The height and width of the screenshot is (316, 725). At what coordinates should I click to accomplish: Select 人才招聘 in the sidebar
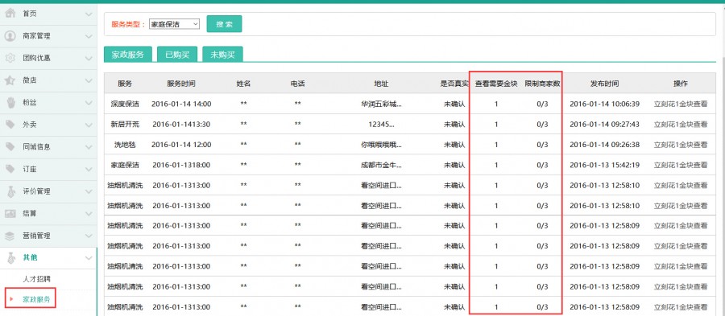(x=36, y=279)
